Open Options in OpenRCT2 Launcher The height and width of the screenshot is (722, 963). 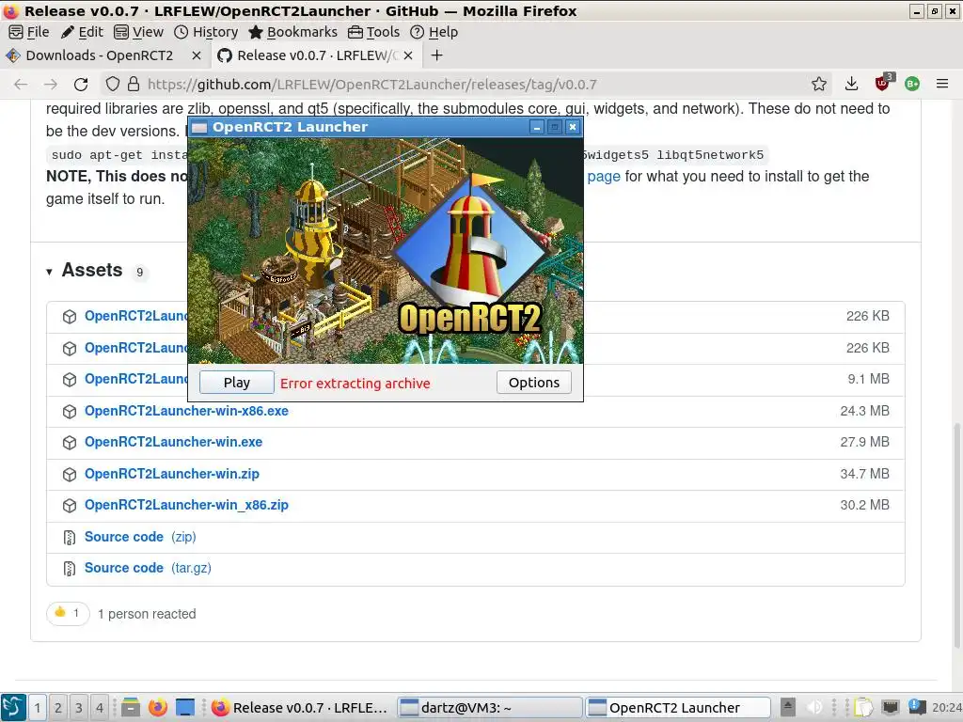[x=534, y=383]
